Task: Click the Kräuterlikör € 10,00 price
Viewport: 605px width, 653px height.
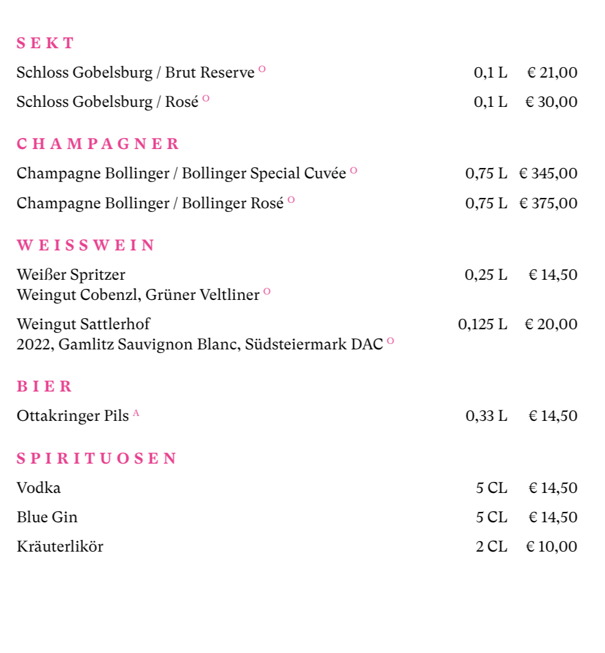Action: [x=551, y=547]
